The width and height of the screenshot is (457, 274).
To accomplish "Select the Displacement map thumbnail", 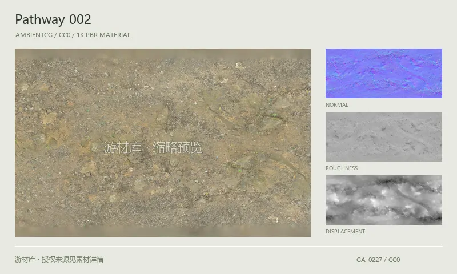I will tap(383, 200).
